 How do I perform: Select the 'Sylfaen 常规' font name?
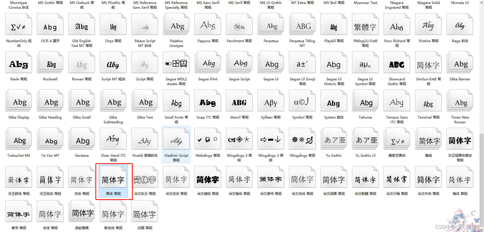[271, 117]
